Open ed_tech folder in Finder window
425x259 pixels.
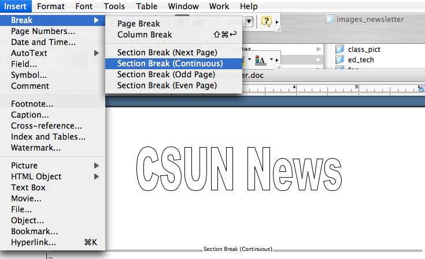[x=355, y=59]
